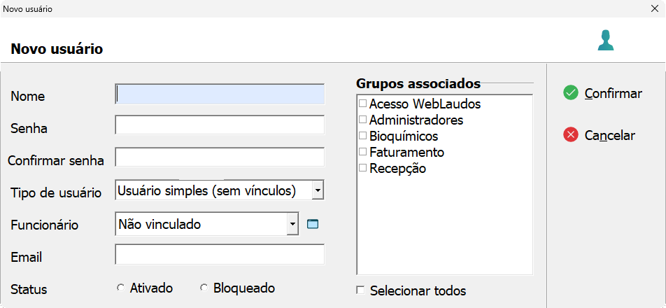The image size is (666, 308).
Task: Click the teal user silhouette icon
Action: 606,41
